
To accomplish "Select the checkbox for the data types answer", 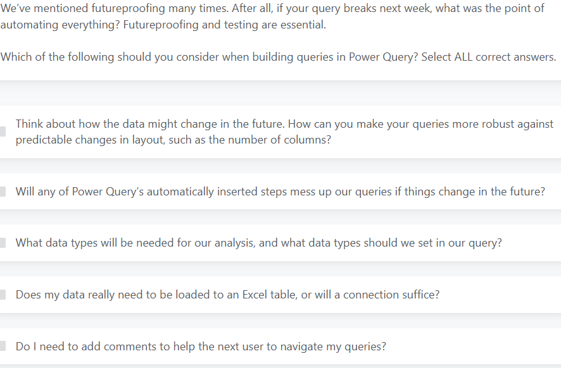I will point(3,243).
